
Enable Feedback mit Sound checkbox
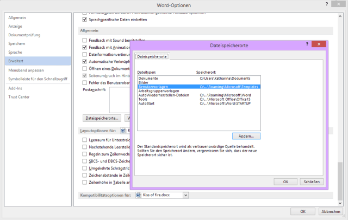(84, 41)
